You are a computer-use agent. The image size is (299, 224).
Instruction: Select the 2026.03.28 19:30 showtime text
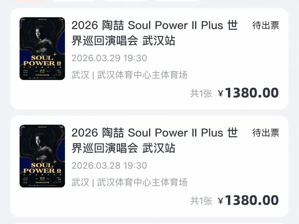(109, 166)
